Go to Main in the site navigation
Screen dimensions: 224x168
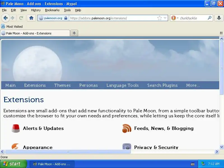coord(10,85)
